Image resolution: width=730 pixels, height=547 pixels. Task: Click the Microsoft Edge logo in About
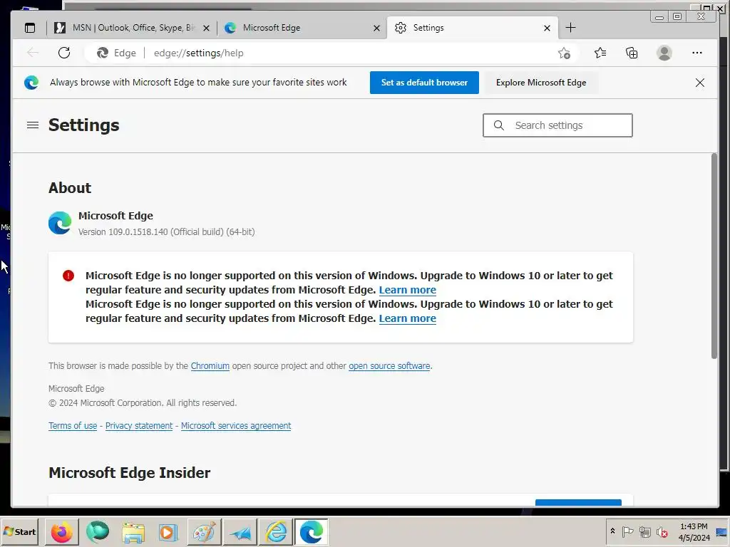(x=60, y=223)
